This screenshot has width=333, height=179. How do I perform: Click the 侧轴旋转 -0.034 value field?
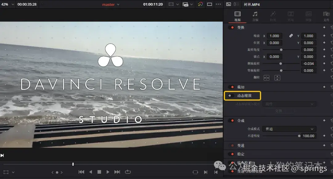point(309,64)
